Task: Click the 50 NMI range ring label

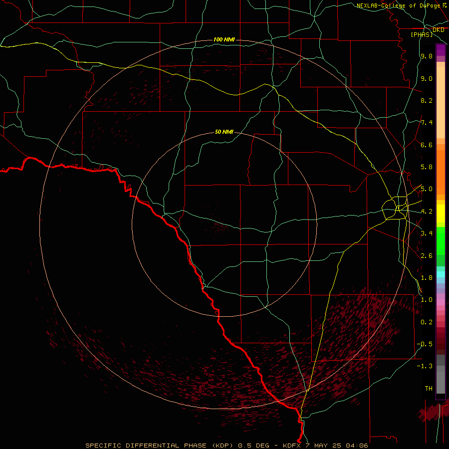Action: (224, 132)
